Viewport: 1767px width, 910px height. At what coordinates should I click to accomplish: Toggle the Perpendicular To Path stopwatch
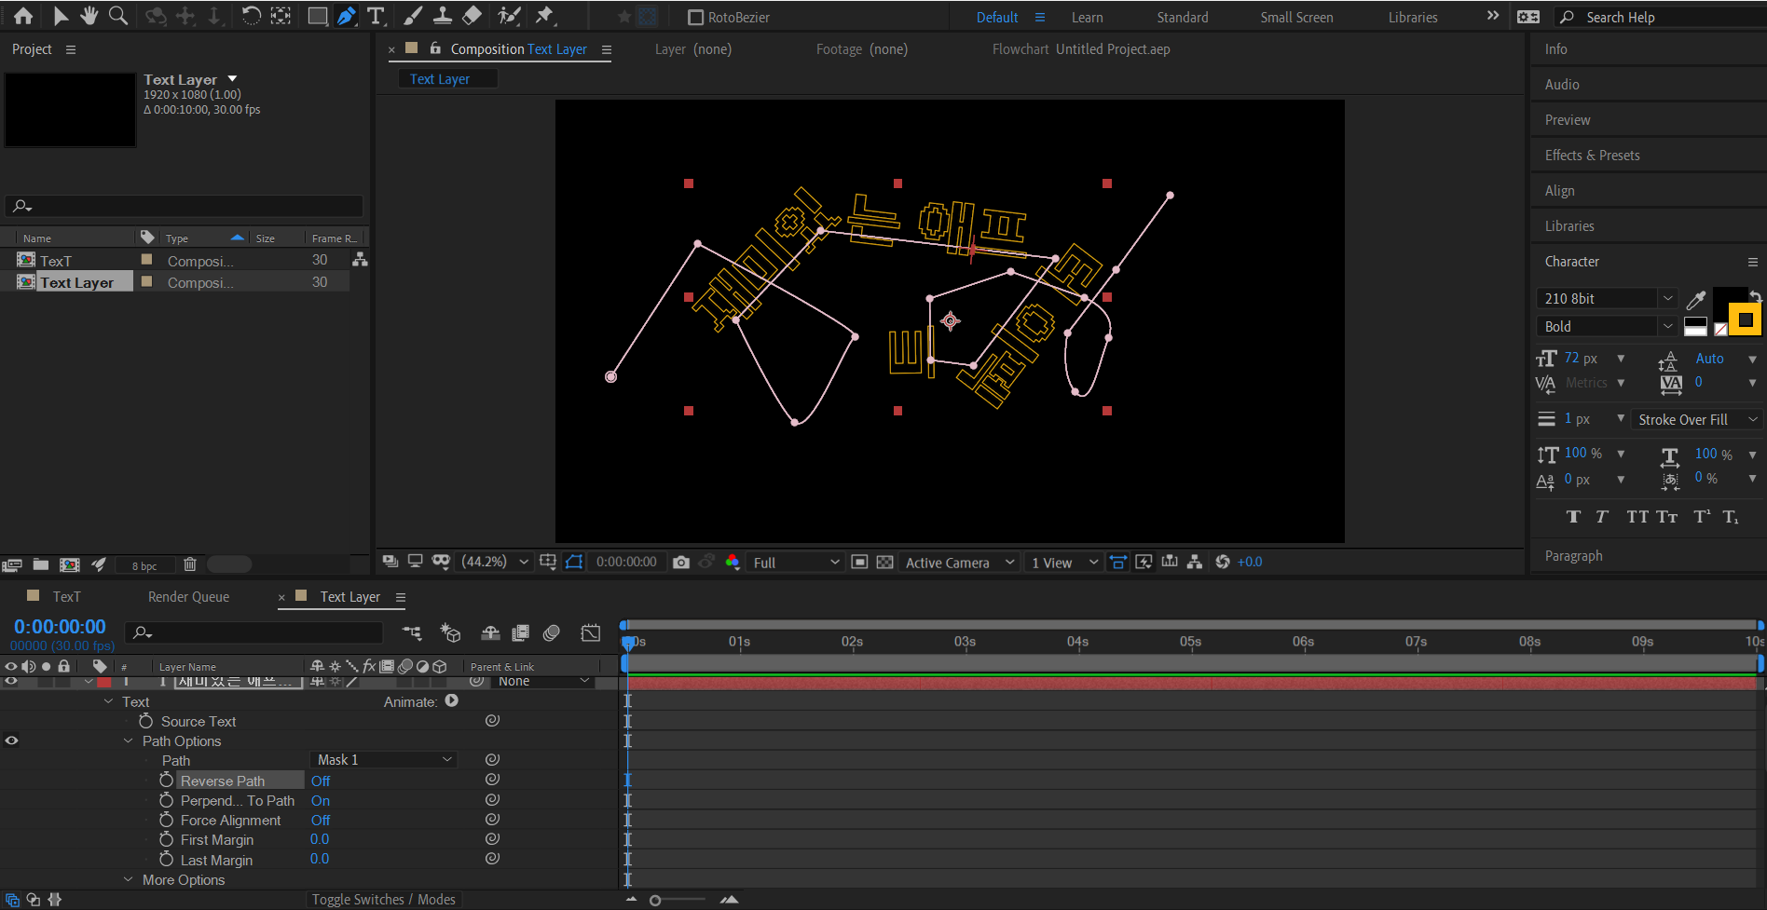point(167,800)
